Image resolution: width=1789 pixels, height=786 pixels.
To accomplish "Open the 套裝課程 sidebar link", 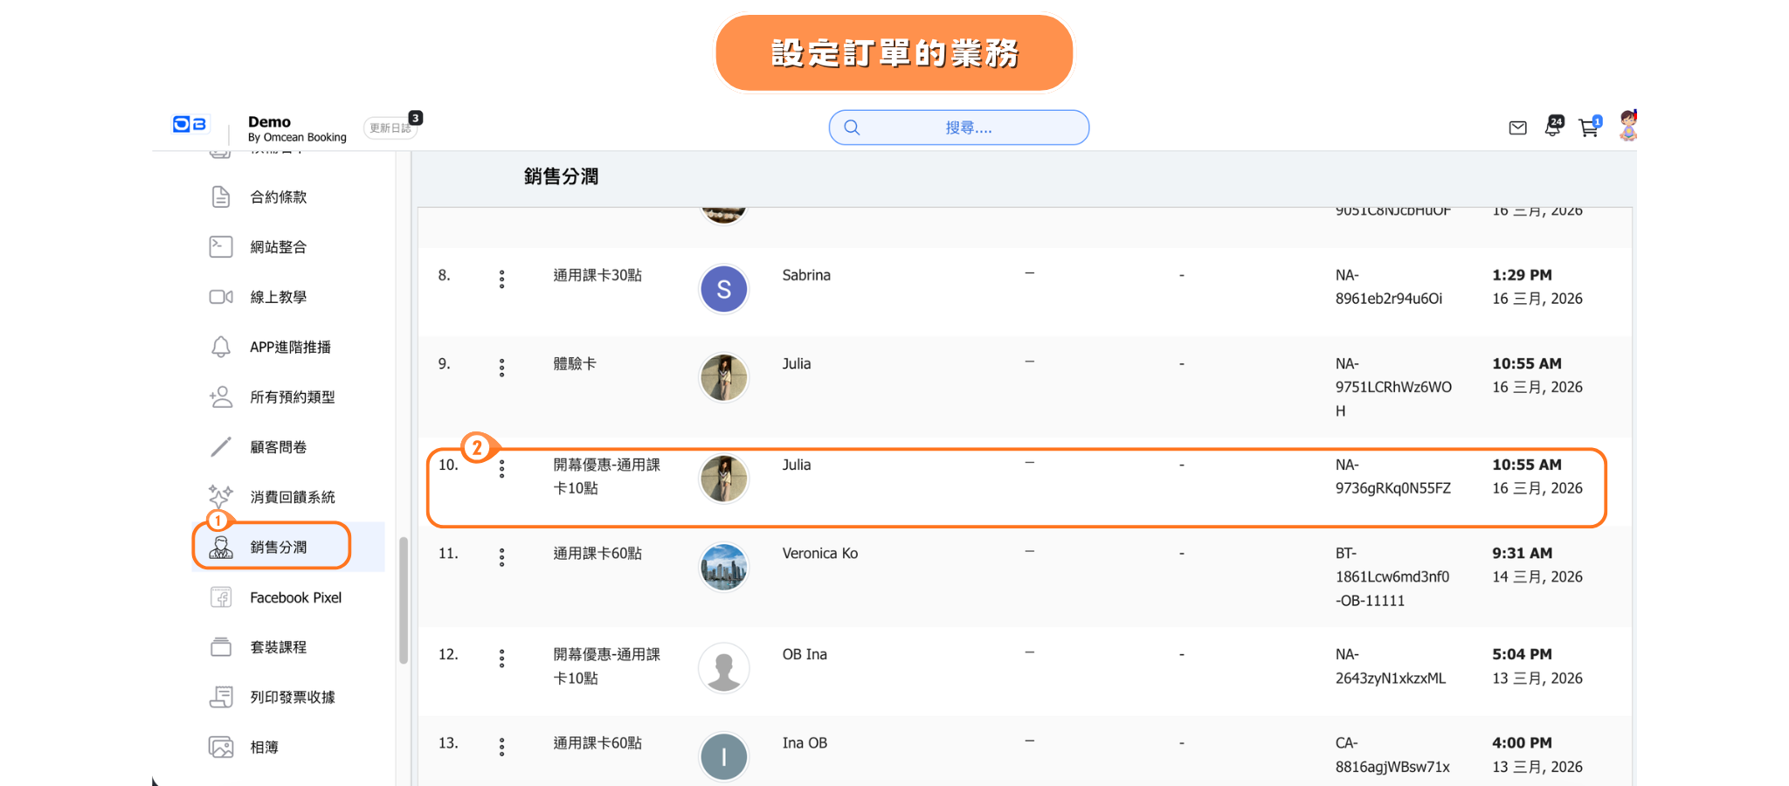I will pyautogui.click(x=278, y=647).
